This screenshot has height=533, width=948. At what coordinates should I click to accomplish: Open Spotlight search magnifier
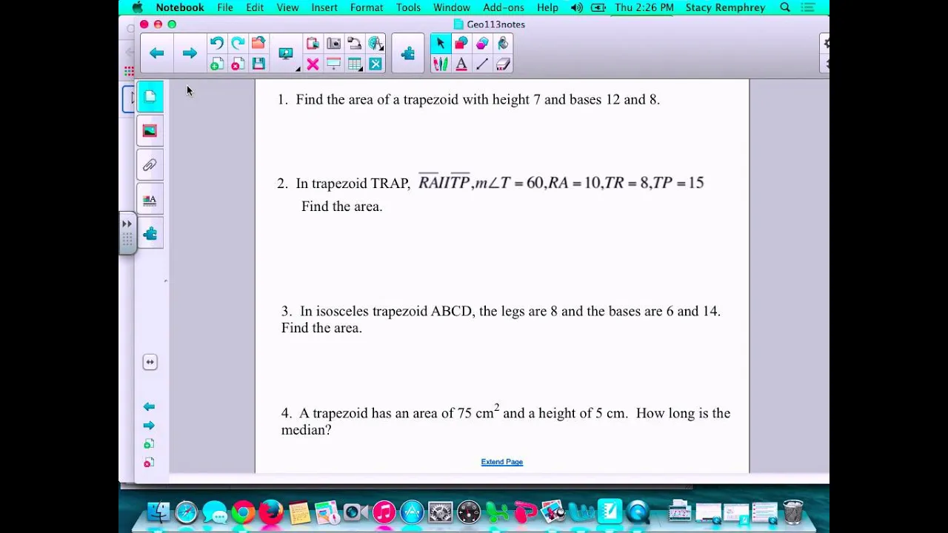785,7
